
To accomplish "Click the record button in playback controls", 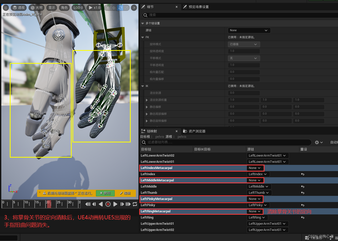I will tap(108, 204).
